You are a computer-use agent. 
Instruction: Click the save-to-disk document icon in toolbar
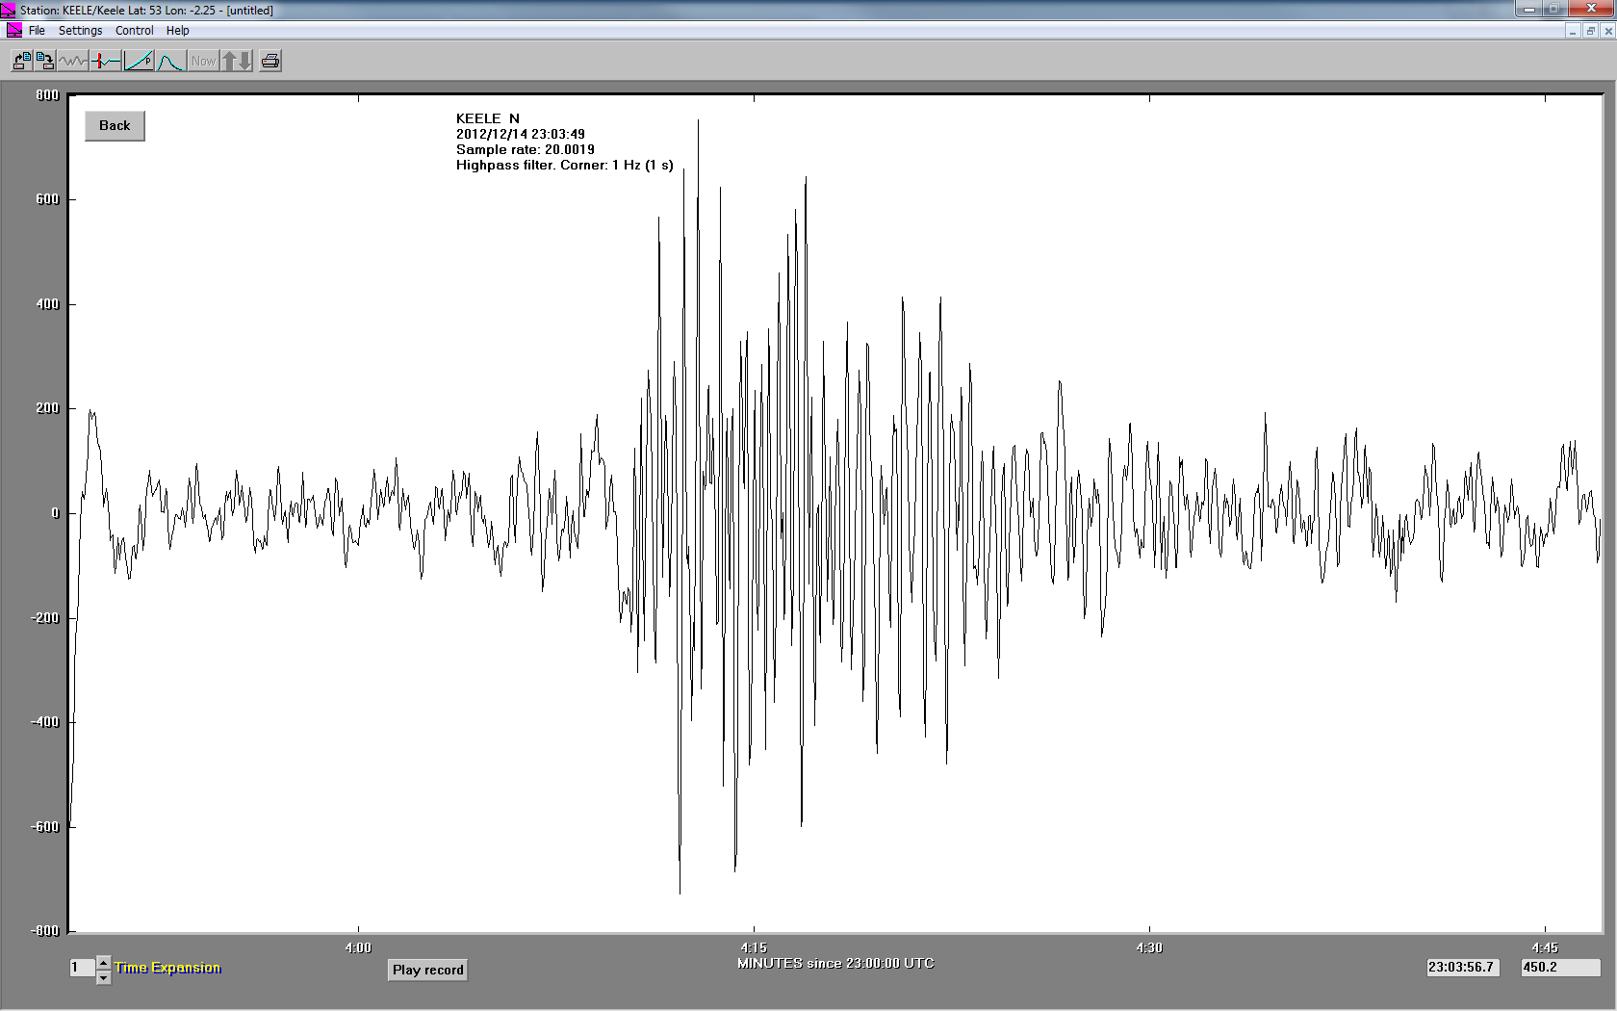pyautogui.click(x=45, y=62)
